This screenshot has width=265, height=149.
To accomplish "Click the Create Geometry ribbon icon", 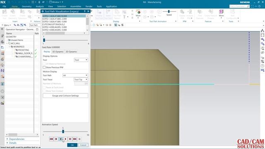I will click(13, 14).
